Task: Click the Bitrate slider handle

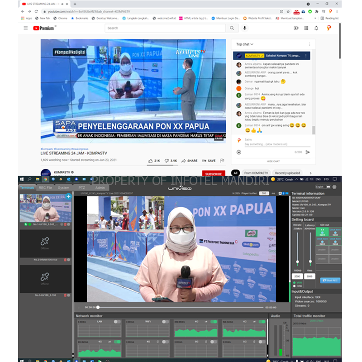Action: click(x=297, y=262)
